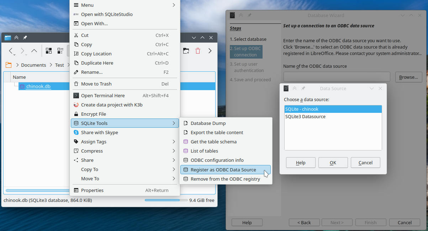Image resolution: width=428 pixels, height=231 pixels.
Task: Select SQLite - chinook data source
Action: point(333,109)
